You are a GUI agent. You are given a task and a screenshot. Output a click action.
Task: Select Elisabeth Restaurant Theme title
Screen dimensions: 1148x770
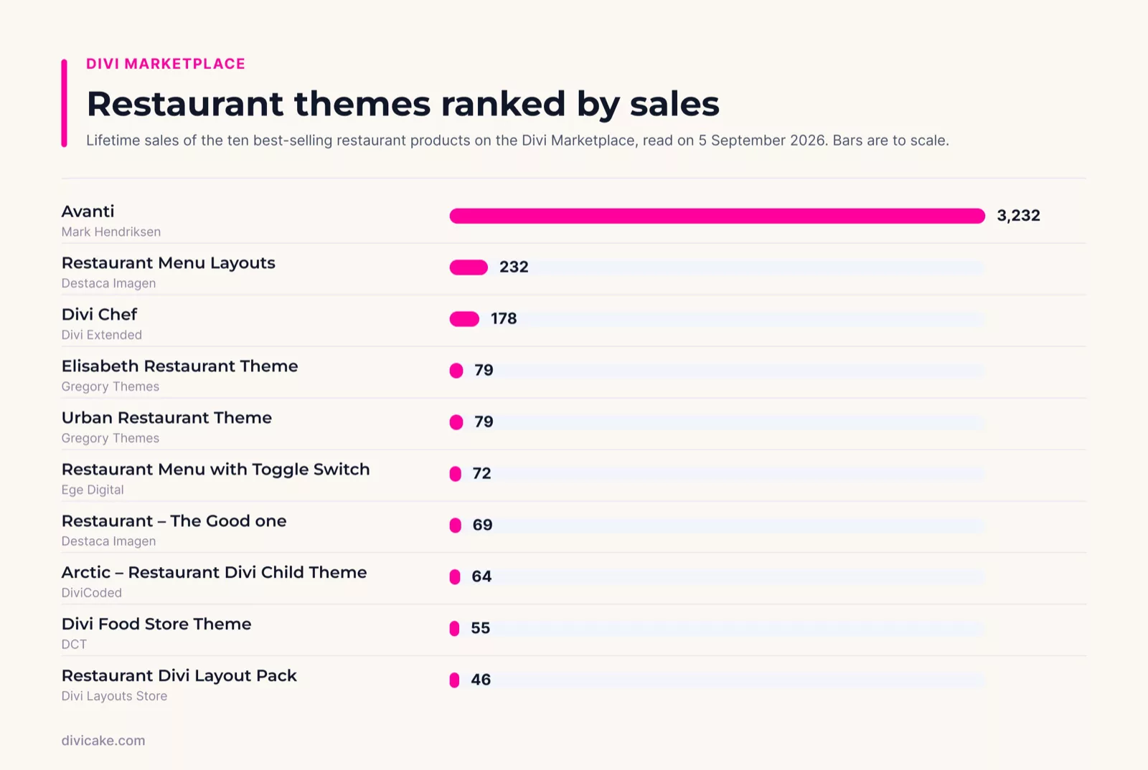[x=179, y=366]
